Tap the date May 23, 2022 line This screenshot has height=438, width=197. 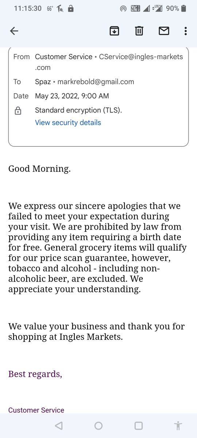(x=72, y=96)
